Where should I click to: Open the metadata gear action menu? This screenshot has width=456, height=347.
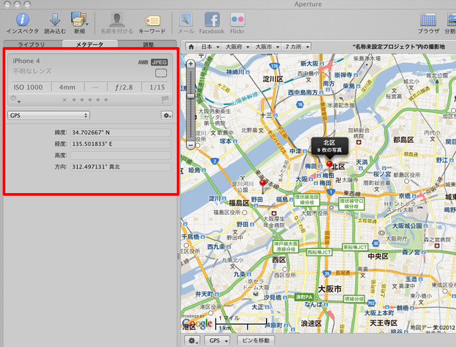click(x=167, y=115)
